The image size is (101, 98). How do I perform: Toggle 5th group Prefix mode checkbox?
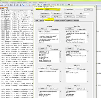coord(50,69)
